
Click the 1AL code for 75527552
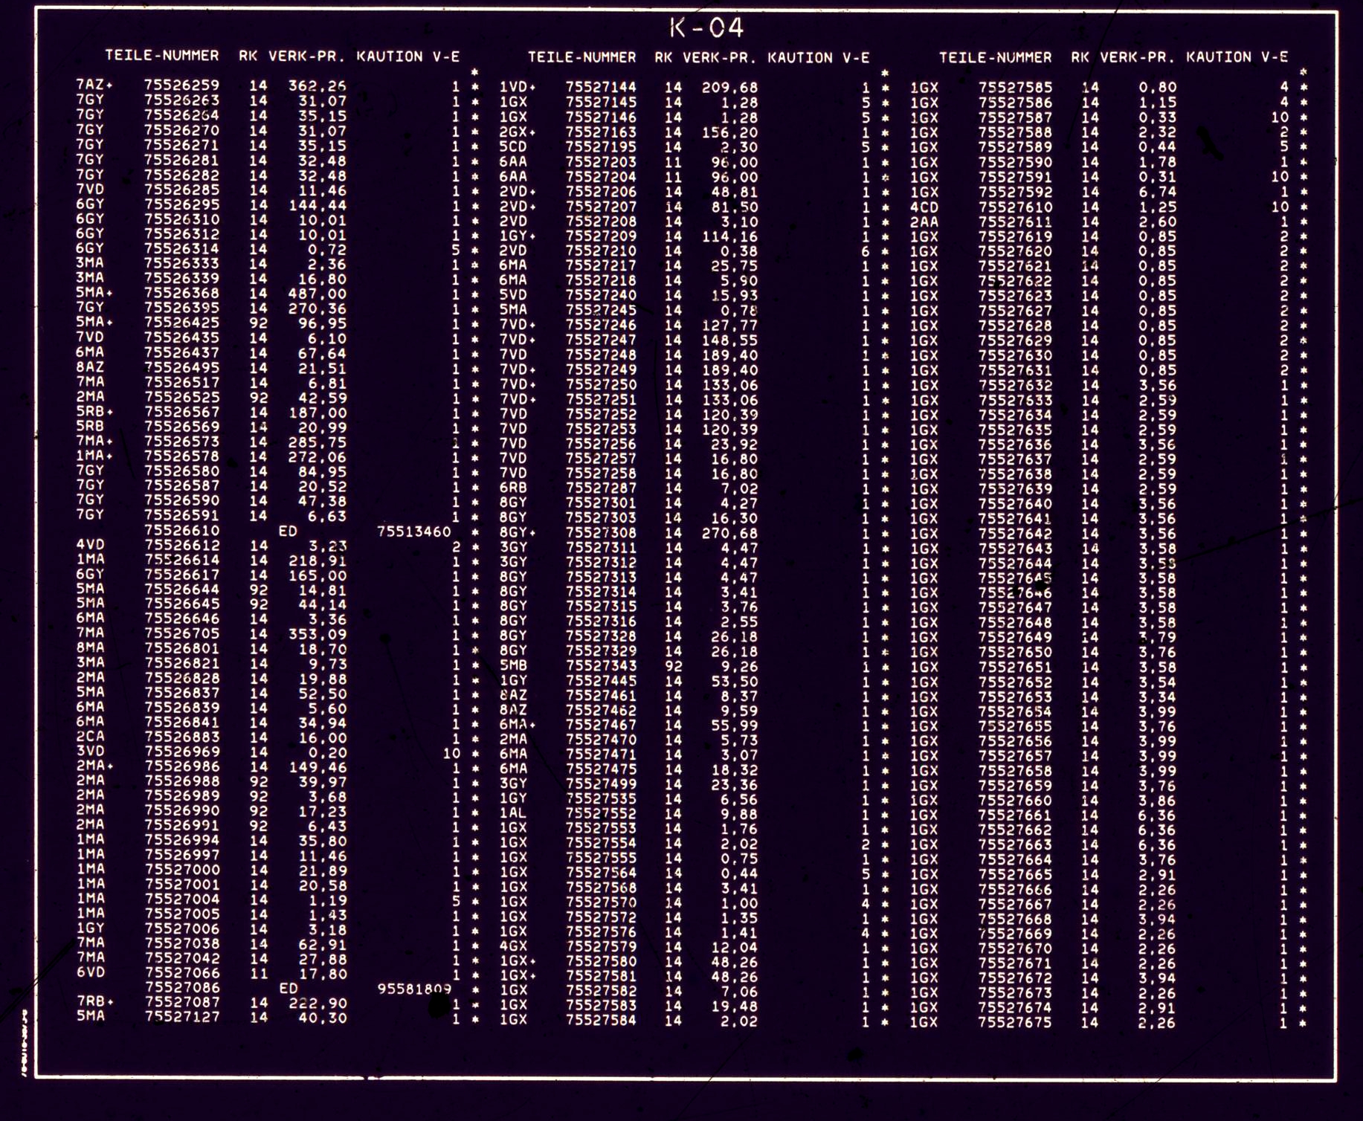(x=513, y=814)
